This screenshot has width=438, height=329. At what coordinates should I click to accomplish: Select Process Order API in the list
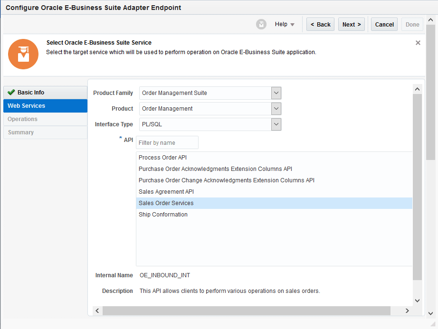coord(274,158)
